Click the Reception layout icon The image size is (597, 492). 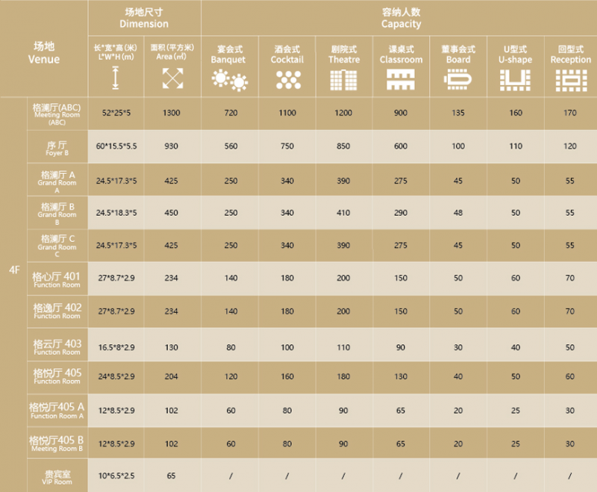(571, 81)
